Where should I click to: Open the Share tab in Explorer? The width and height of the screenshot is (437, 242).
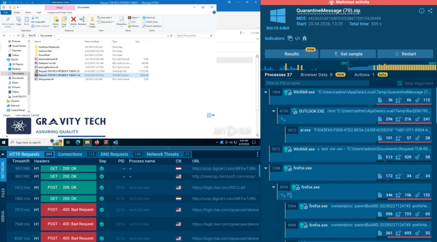[28, 12]
